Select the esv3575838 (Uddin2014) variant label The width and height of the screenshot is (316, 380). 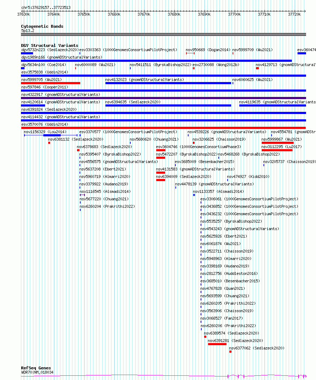coord(45,72)
